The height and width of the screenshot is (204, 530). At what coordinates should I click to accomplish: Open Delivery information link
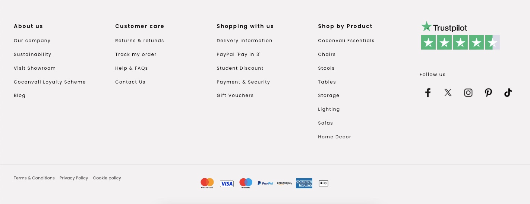pyautogui.click(x=245, y=41)
